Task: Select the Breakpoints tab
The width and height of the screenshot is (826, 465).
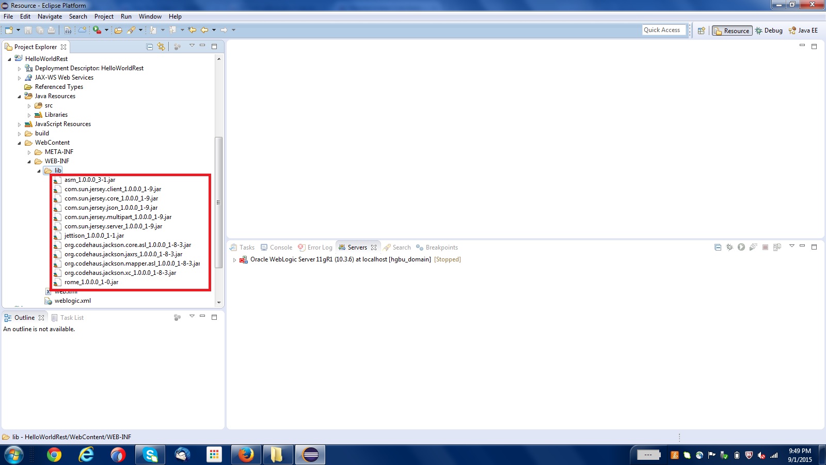Action: (x=441, y=247)
